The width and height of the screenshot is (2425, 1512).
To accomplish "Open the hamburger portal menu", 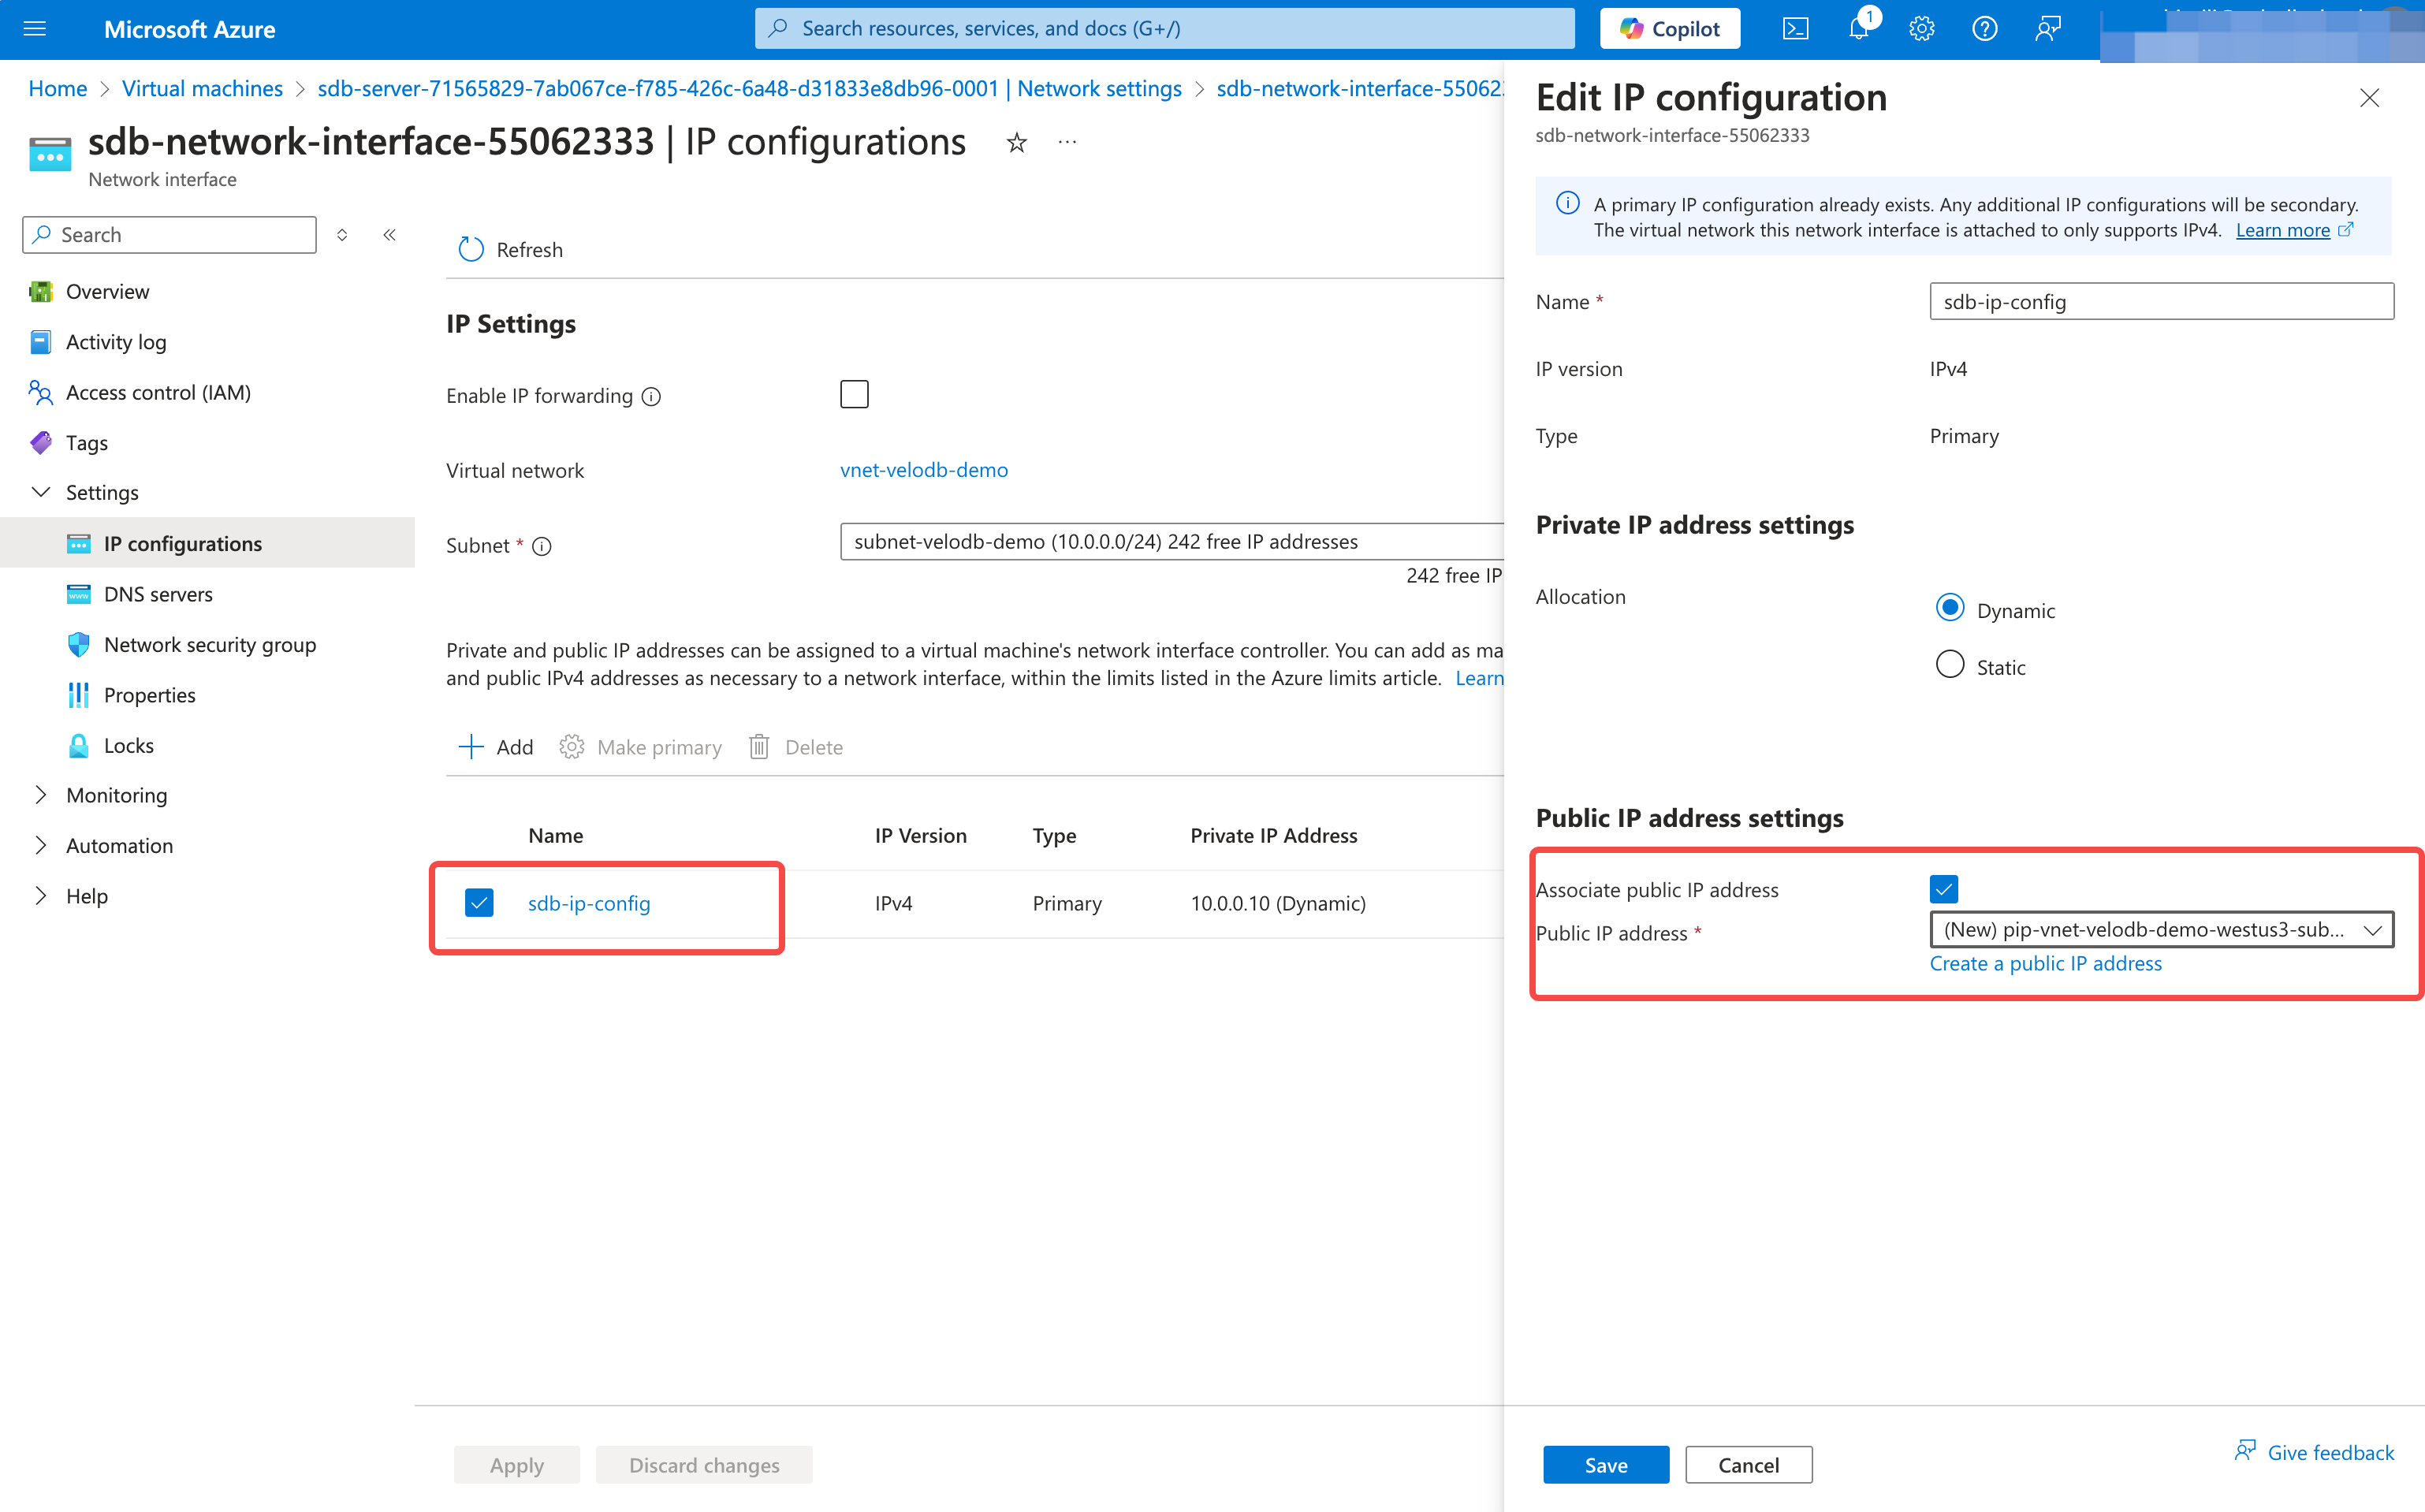I will (x=35, y=29).
